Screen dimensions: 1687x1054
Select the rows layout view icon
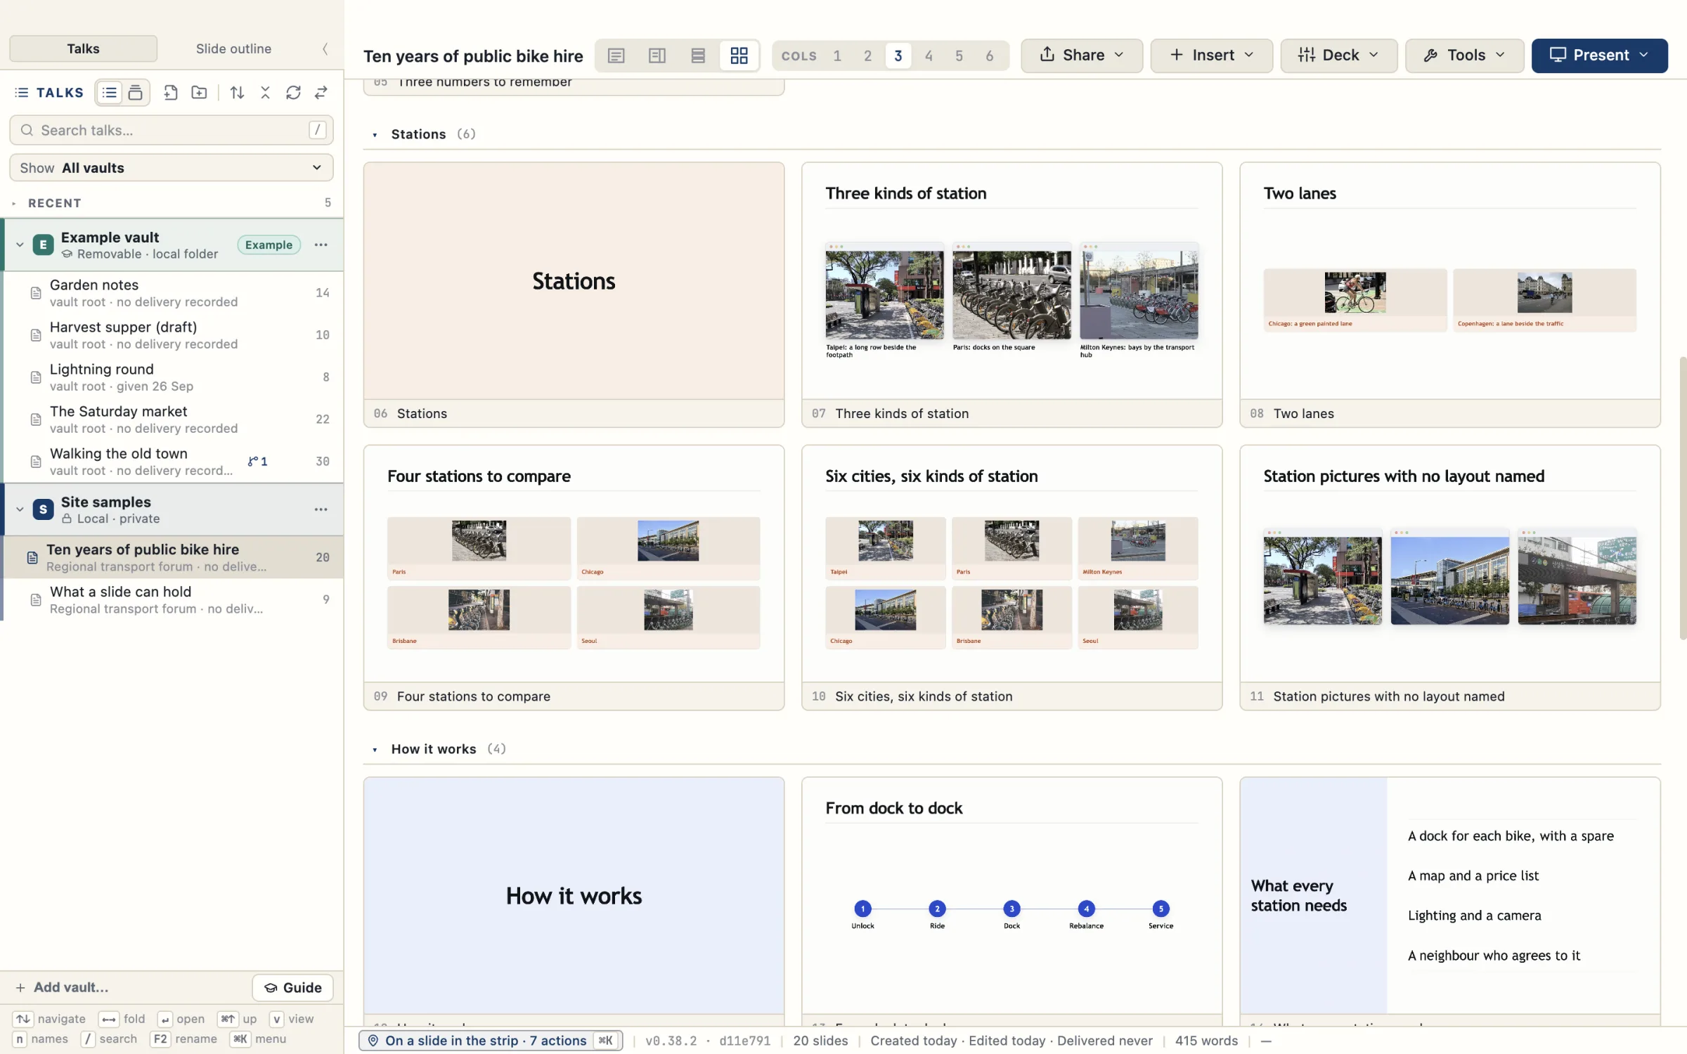[697, 56]
